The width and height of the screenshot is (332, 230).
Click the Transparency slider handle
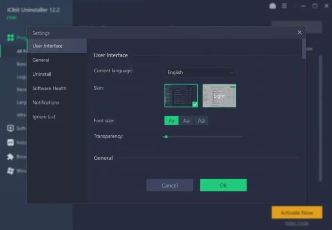[x=166, y=137]
